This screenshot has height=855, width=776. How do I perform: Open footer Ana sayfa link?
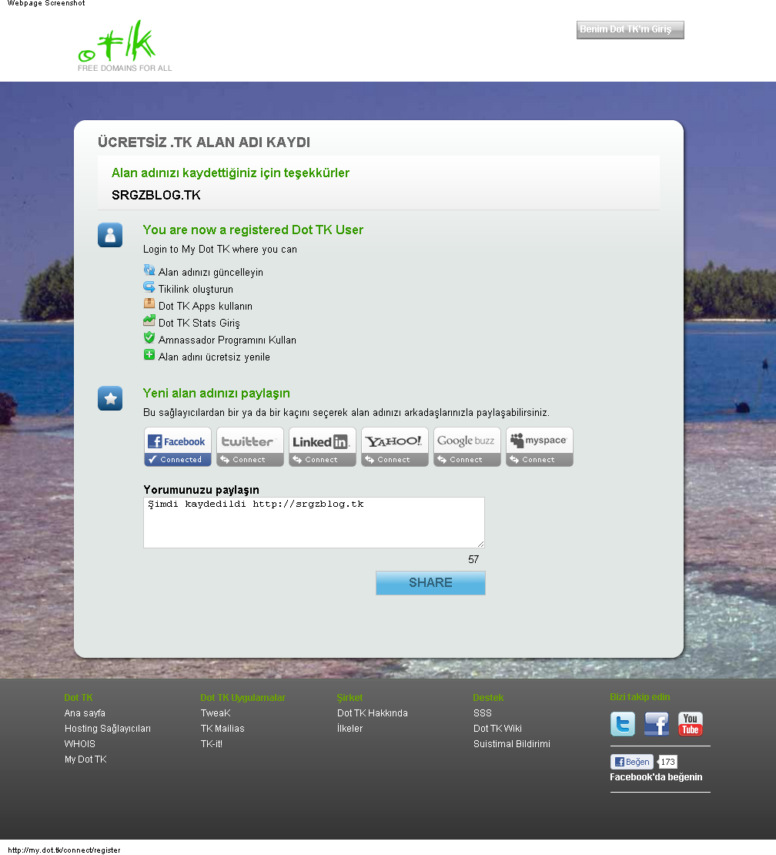point(85,713)
